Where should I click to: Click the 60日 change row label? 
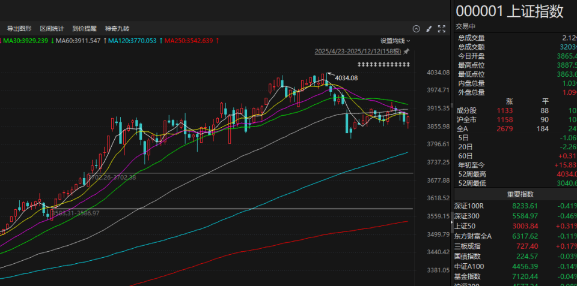pyautogui.click(x=465, y=156)
